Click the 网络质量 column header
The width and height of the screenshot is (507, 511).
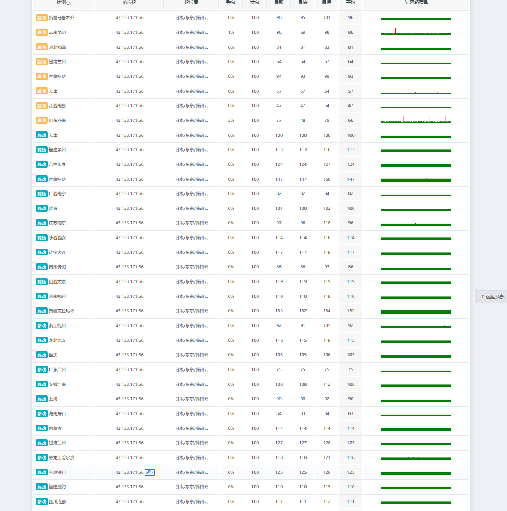click(x=416, y=3)
